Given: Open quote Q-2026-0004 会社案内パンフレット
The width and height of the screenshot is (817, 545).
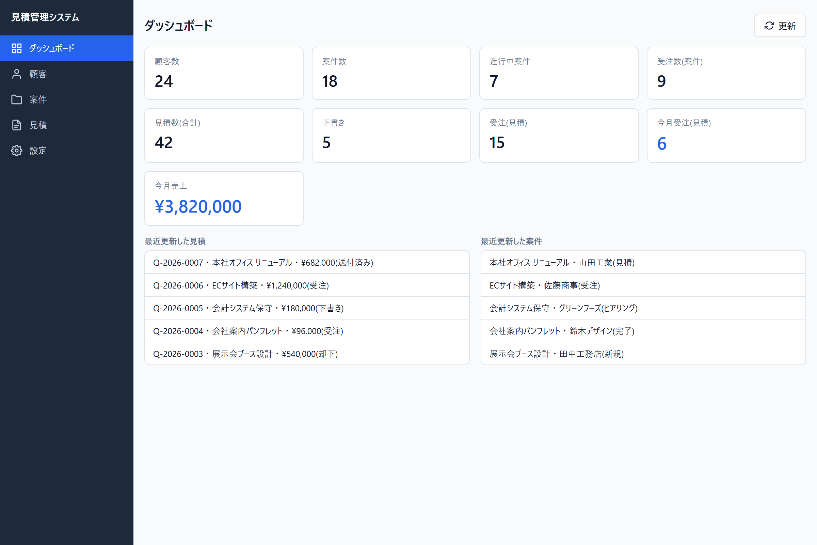Looking at the screenshot, I should point(307,331).
